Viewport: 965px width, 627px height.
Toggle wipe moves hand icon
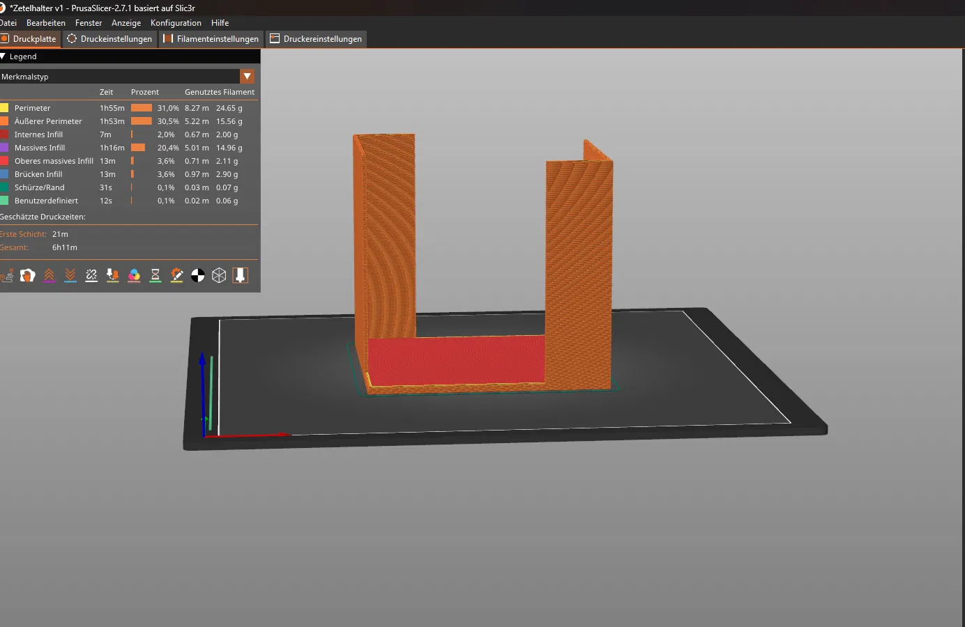28,276
